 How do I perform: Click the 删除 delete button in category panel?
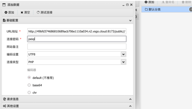click(x=186, y=2)
